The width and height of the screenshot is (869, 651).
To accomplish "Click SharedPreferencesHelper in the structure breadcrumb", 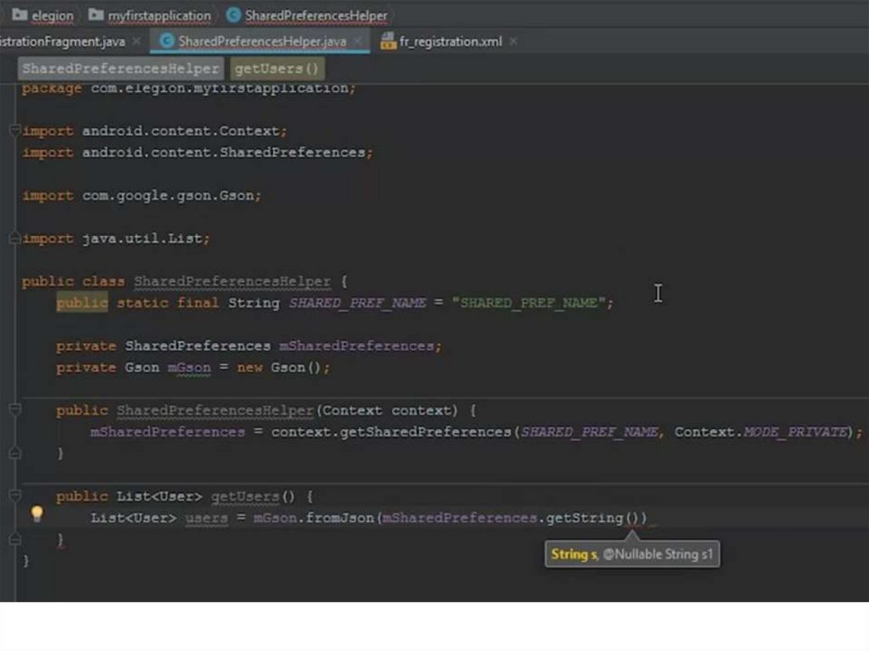I will (121, 69).
